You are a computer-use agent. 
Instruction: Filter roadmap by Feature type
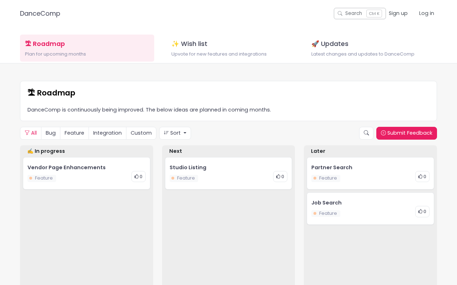coord(74,133)
